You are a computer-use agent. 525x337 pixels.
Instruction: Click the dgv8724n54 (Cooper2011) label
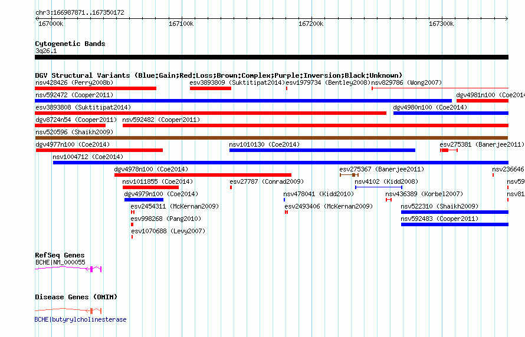pyautogui.click(x=76, y=120)
